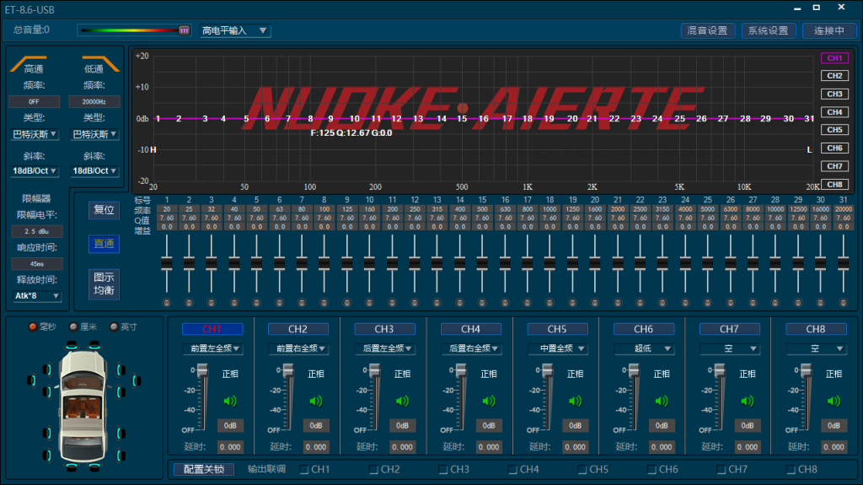
Task: Click the limiter level 2.5 dBu field
Action: (x=37, y=231)
